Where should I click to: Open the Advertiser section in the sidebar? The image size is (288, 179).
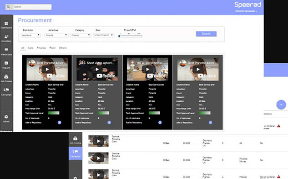[x=6, y=38]
